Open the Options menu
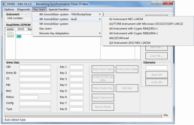 coord(9,9)
